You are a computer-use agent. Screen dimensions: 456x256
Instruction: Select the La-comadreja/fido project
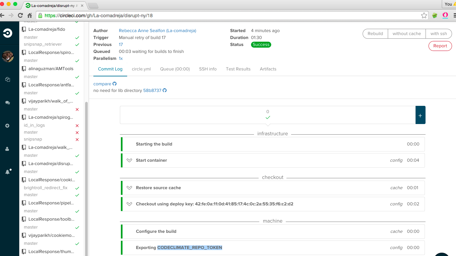[x=47, y=29]
